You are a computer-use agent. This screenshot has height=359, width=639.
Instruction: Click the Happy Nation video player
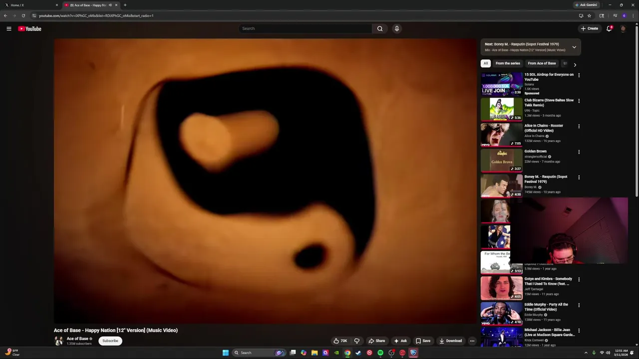266,181
